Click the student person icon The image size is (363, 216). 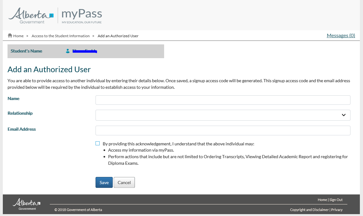[68, 51]
